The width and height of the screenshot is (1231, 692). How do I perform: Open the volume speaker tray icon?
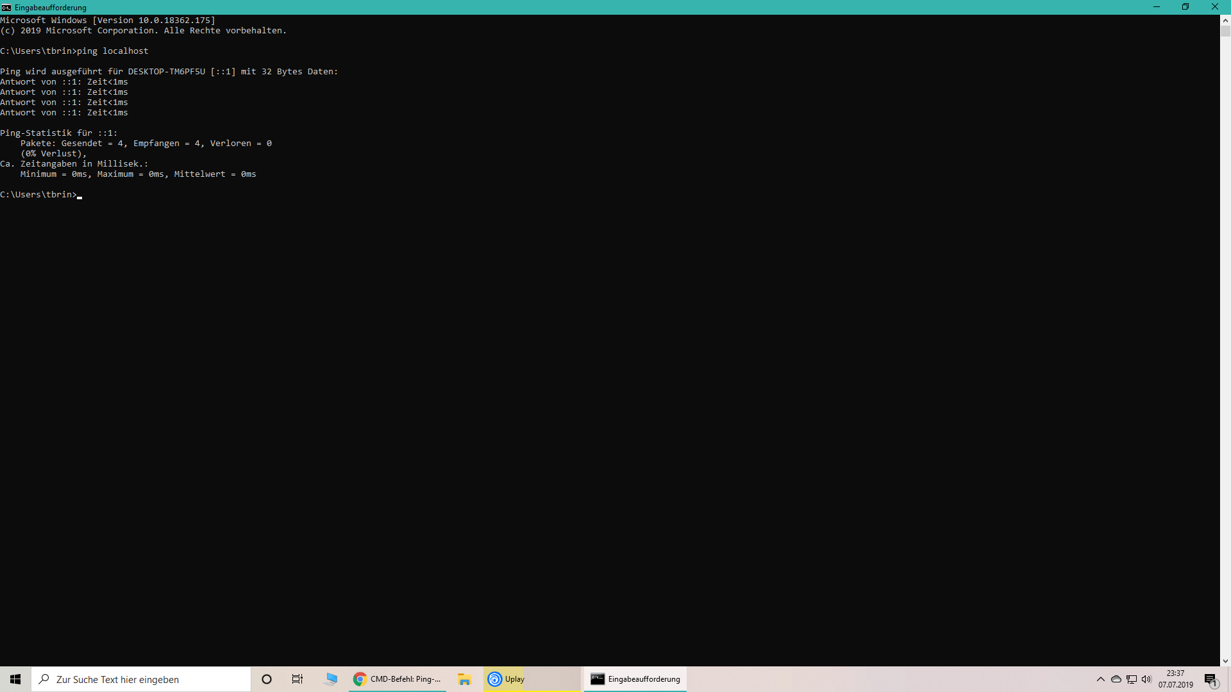(1146, 679)
